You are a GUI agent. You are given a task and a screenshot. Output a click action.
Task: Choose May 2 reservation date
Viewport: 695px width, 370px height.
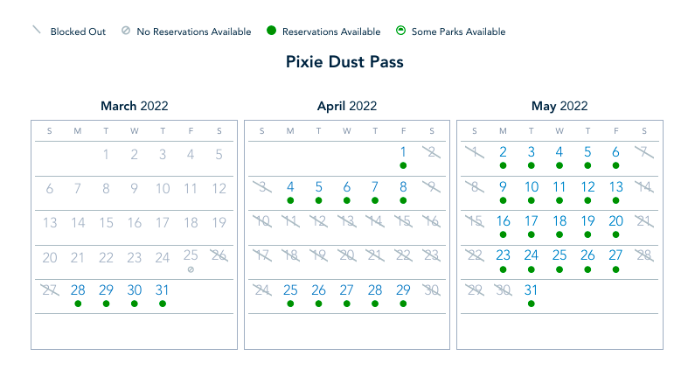[x=504, y=152]
